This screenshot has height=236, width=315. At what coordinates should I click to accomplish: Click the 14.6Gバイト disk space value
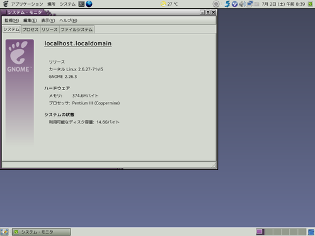108,122
